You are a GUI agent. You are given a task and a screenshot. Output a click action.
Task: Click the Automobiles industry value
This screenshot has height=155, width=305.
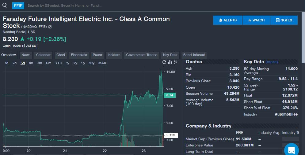coord(286,114)
